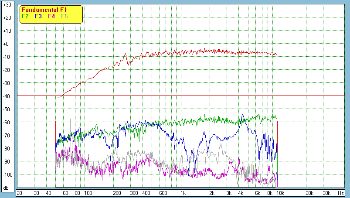Click the 60 frequency axis label

click(x=65, y=193)
